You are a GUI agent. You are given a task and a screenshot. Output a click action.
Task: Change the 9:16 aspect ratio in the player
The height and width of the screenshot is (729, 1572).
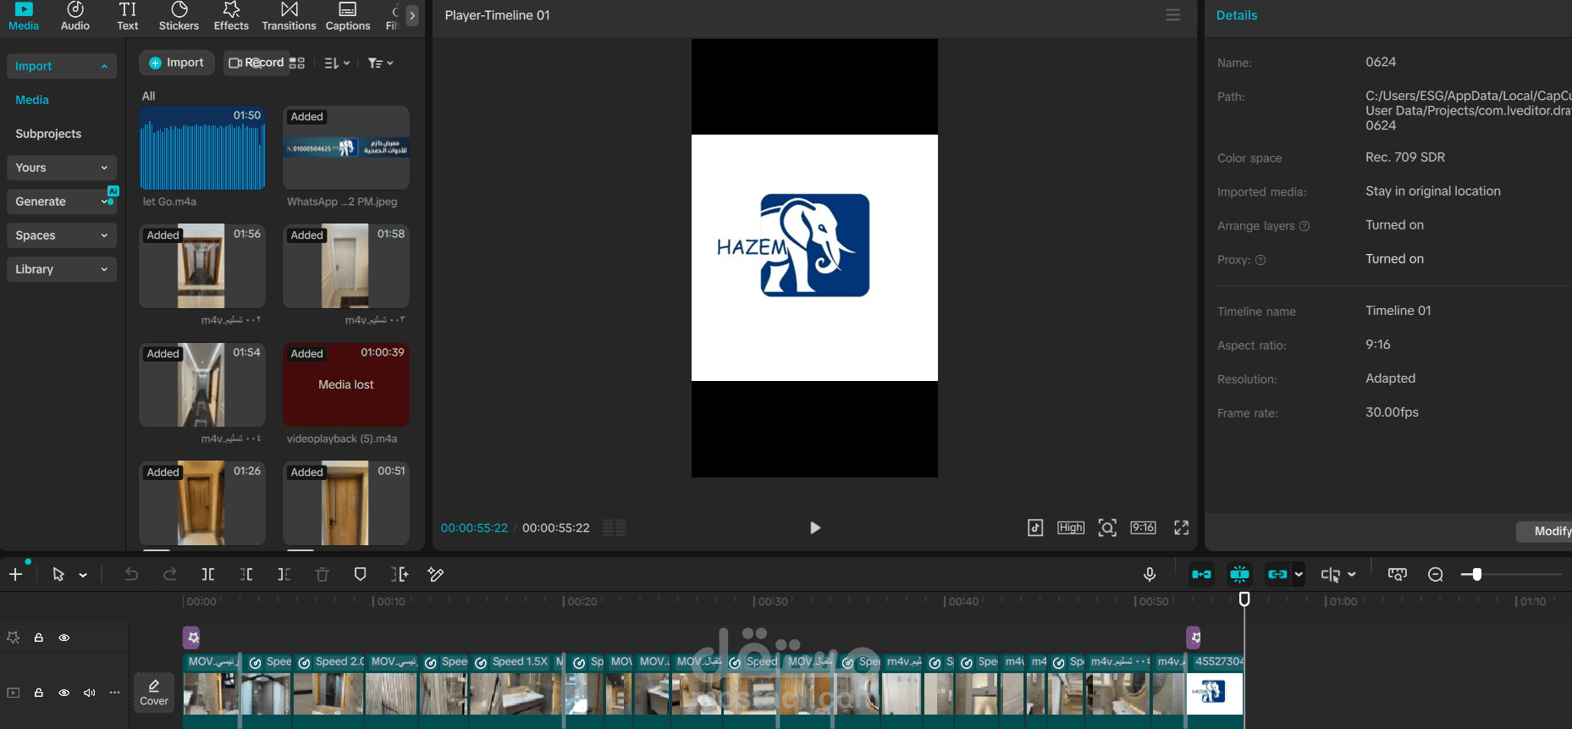pyautogui.click(x=1144, y=528)
